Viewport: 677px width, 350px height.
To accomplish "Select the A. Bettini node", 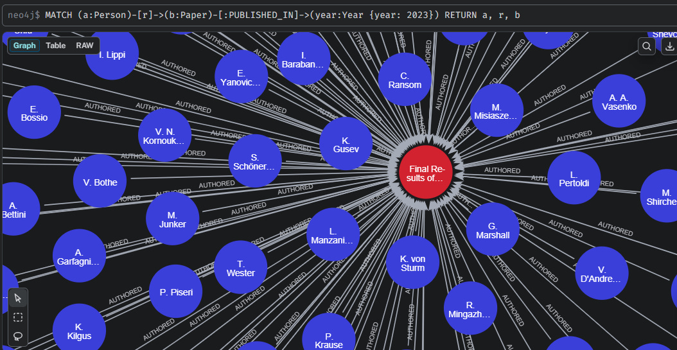I will (x=15, y=209).
